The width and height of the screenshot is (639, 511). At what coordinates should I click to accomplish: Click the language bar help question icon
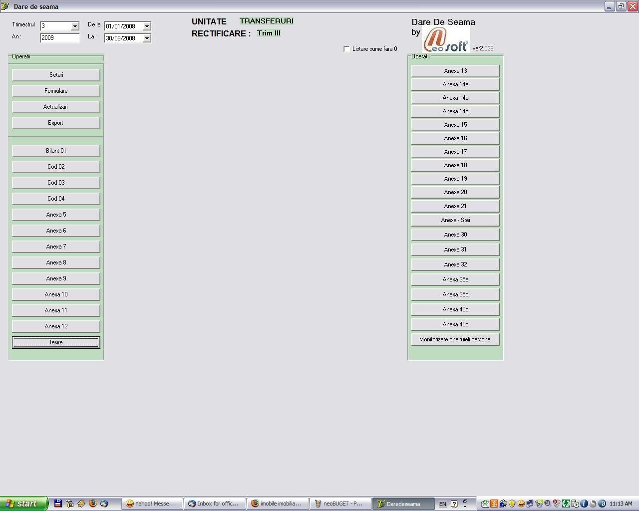click(454, 504)
